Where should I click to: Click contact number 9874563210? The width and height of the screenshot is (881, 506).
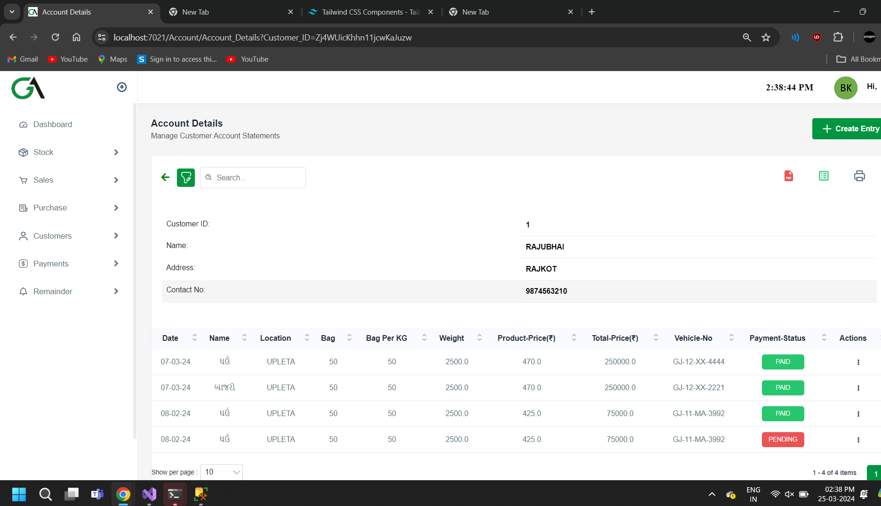(x=546, y=291)
